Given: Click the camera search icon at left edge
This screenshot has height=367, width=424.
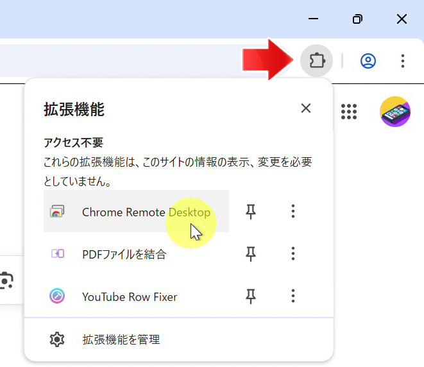Looking at the screenshot, I should (6, 280).
